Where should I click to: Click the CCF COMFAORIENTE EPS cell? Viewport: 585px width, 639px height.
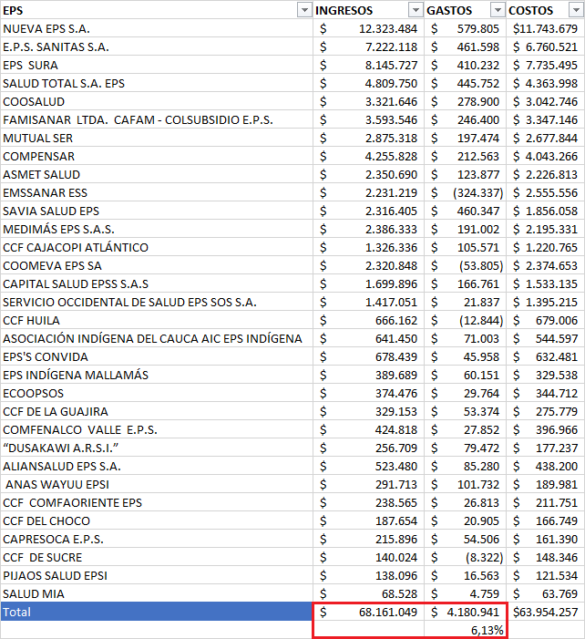pyautogui.click(x=157, y=502)
